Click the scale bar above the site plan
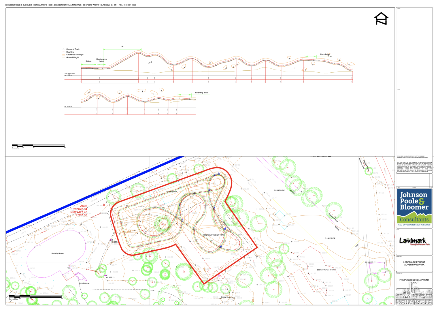Image resolution: width=438 pixels, height=310 pixels. click(38, 146)
